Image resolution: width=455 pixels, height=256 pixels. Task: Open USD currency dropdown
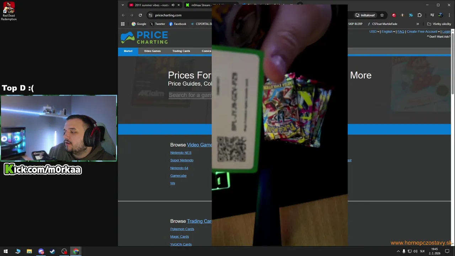tap(374, 32)
